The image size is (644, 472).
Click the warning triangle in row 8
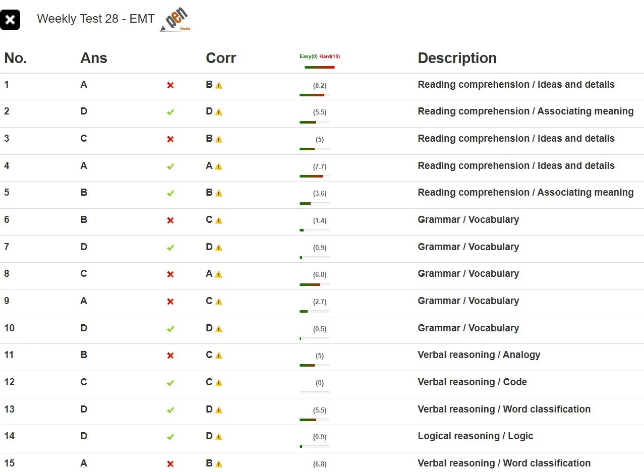pyautogui.click(x=219, y=274)
